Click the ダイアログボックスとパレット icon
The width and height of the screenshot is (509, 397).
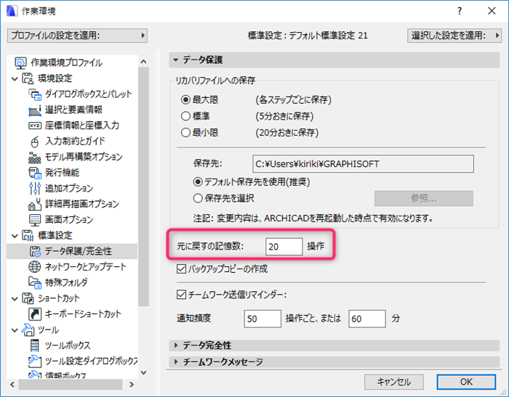tap(35, 94)
